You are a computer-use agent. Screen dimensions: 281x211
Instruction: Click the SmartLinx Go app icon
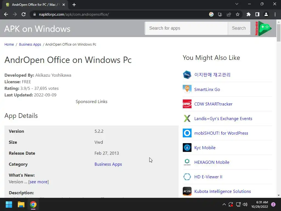point(187,89)
